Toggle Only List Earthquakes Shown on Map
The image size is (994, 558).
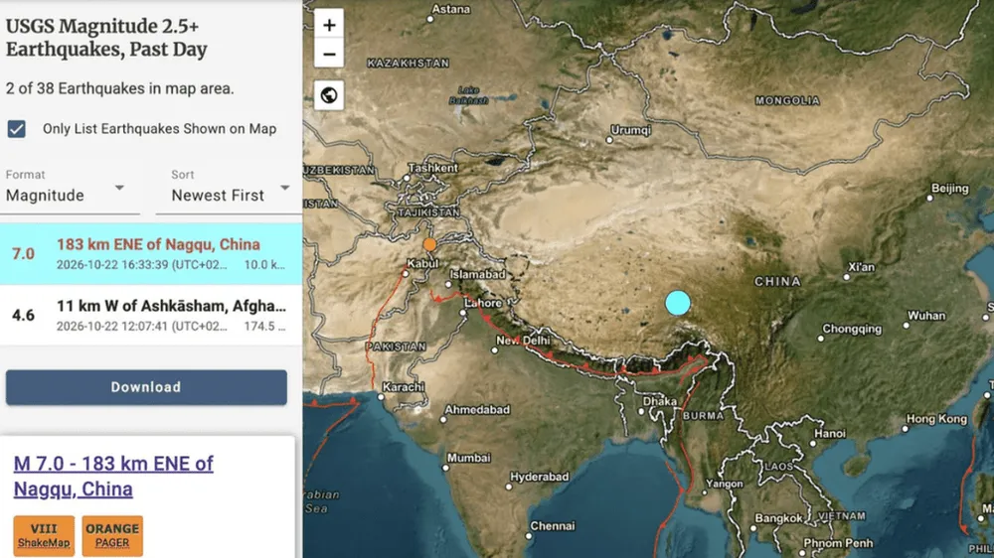[x=17, y=129]
